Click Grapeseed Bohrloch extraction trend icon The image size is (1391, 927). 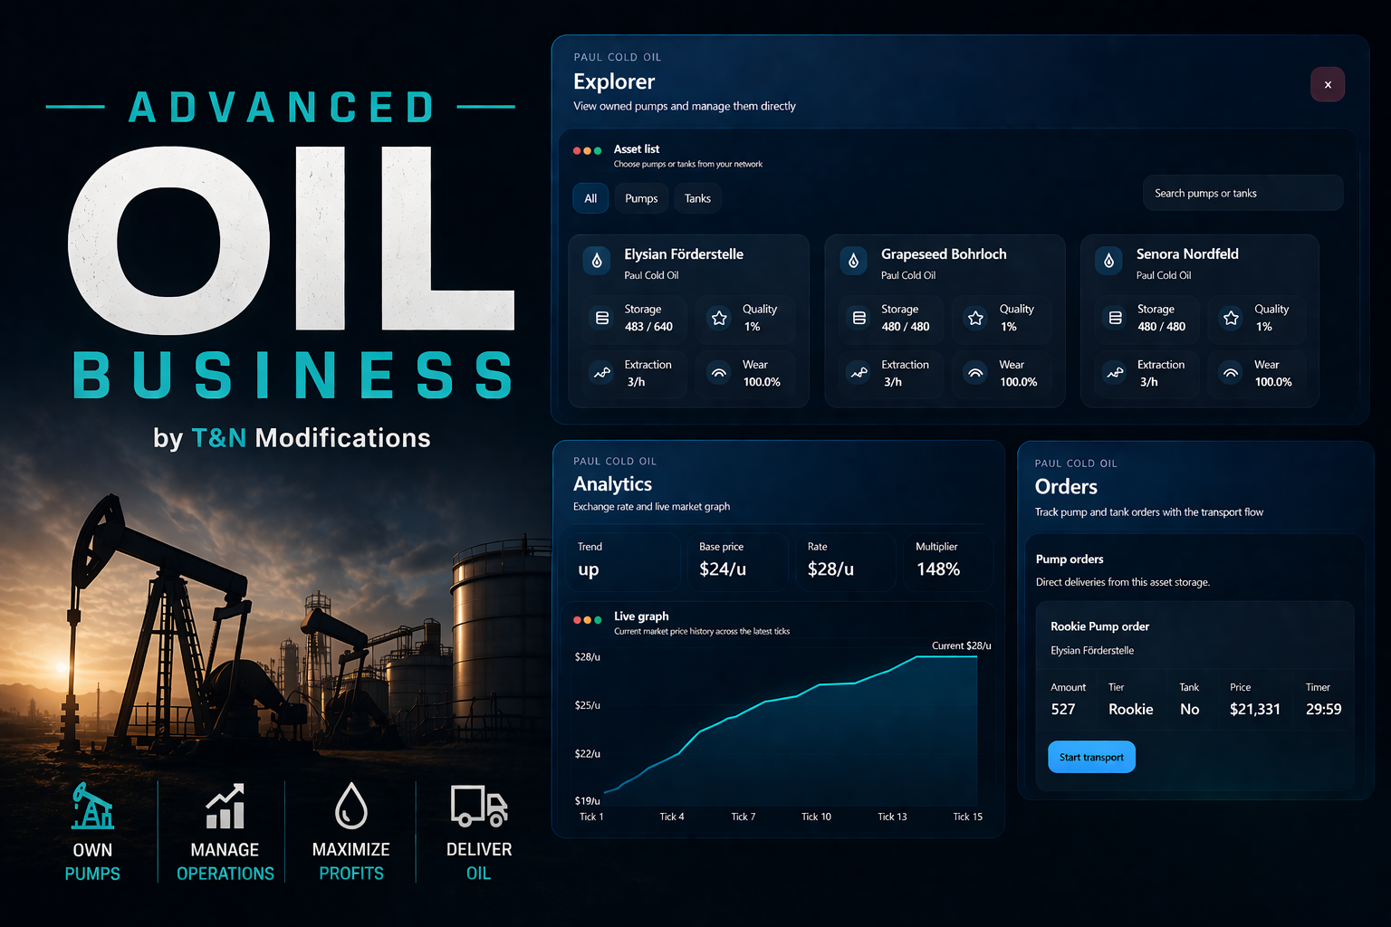859,373
